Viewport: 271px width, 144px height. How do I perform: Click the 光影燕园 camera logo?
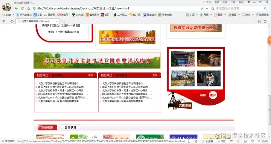click(x=180, y=101)
